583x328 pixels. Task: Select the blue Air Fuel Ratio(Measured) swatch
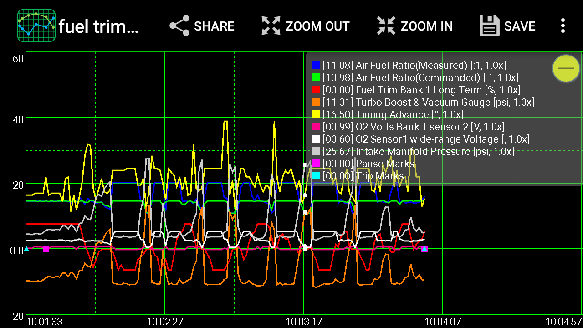pos(316,65)
